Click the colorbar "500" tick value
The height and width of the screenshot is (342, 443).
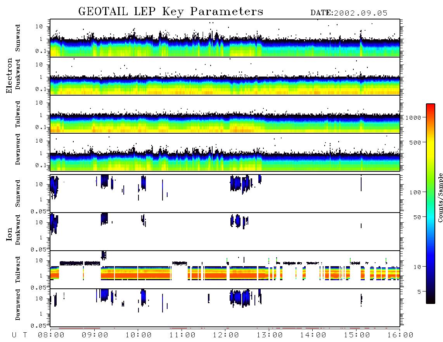(x=415, y=142)
